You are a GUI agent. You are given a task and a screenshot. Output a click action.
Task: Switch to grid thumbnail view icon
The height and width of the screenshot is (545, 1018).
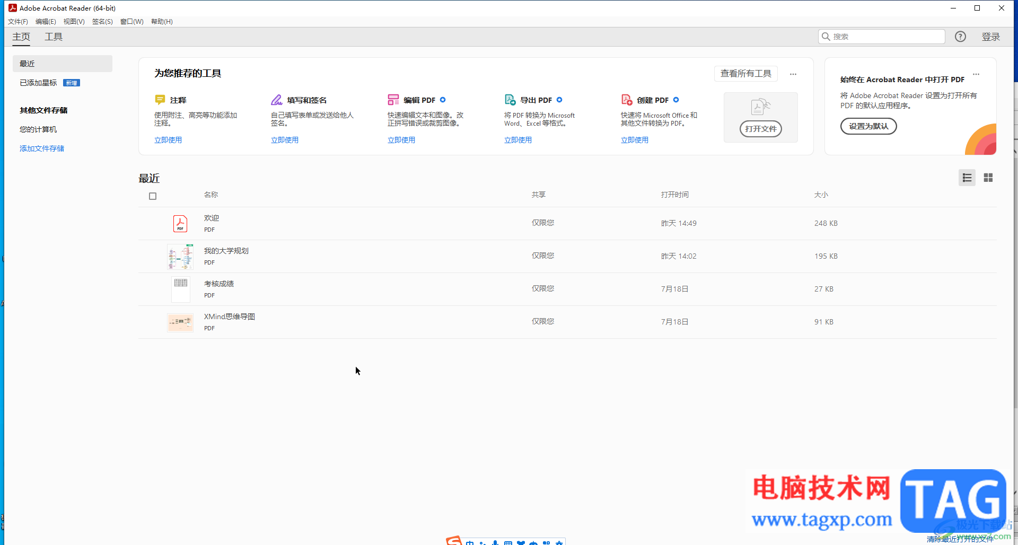tap(988, 178)
